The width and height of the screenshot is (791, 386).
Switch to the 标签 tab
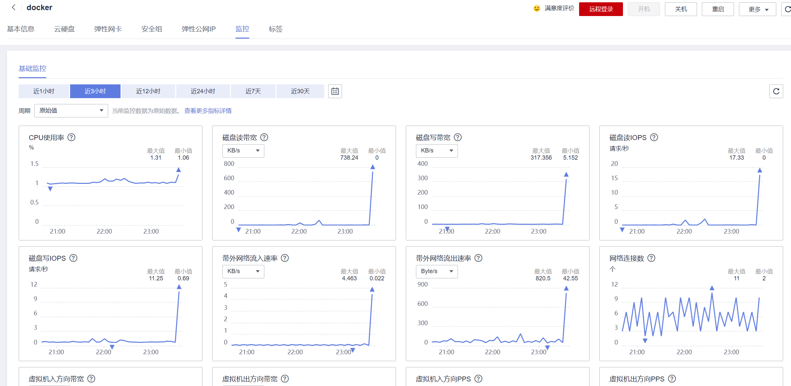[x=275, y=29]
